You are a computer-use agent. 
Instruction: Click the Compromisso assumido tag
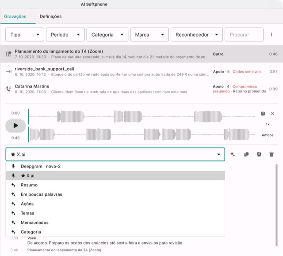tap(235, 89)
